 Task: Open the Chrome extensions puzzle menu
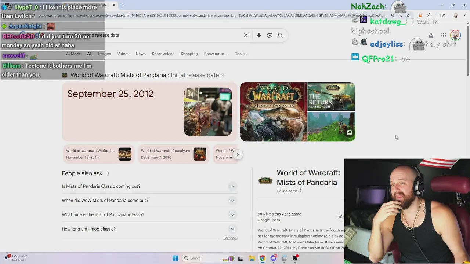430,15
